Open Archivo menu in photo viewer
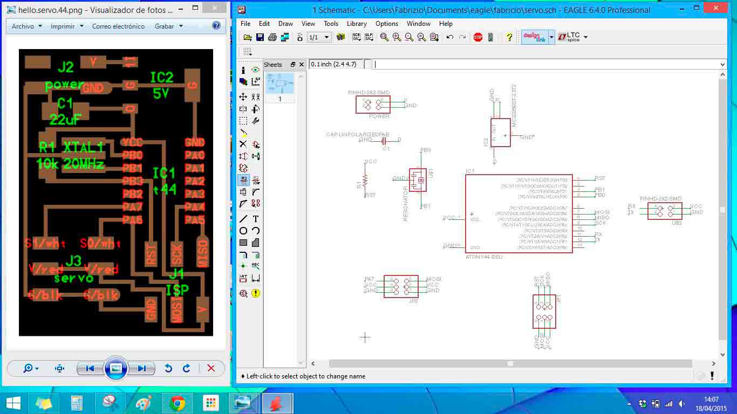 click(x=26, y=26)
